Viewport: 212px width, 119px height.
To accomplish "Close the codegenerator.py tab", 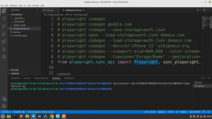I will tap(84, 10).
